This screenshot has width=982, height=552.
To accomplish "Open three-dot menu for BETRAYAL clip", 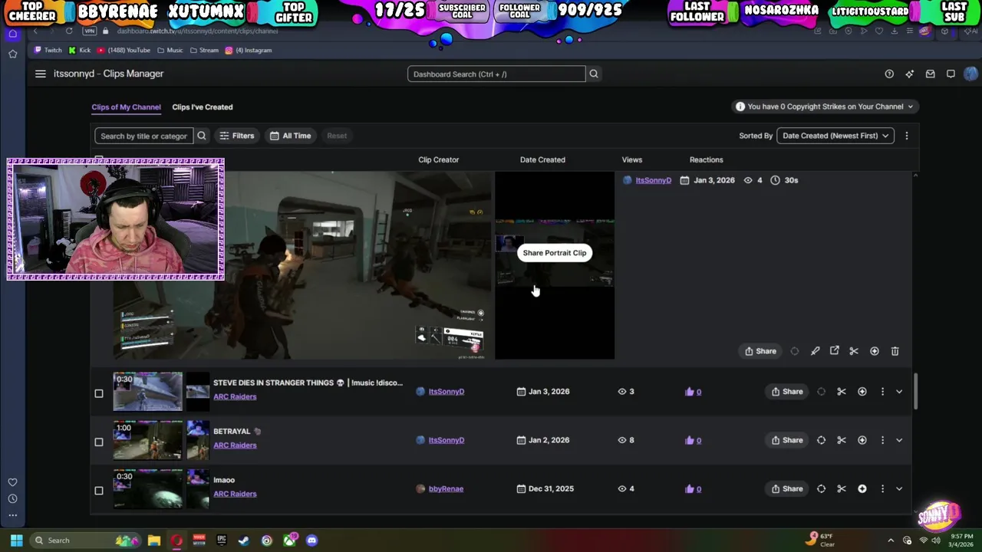I will coord(882,440).
